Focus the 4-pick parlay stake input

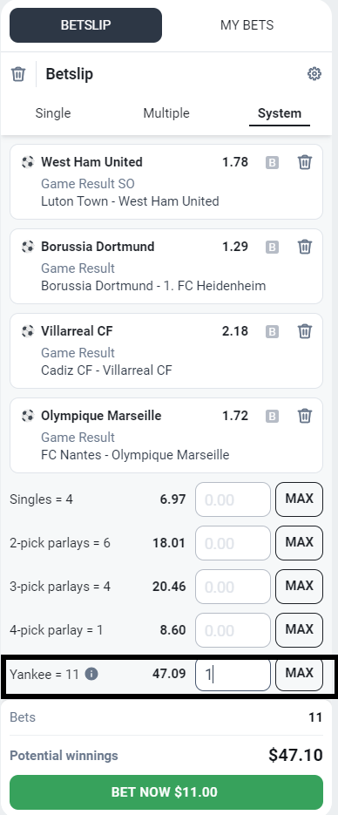[x=233, y=630]
